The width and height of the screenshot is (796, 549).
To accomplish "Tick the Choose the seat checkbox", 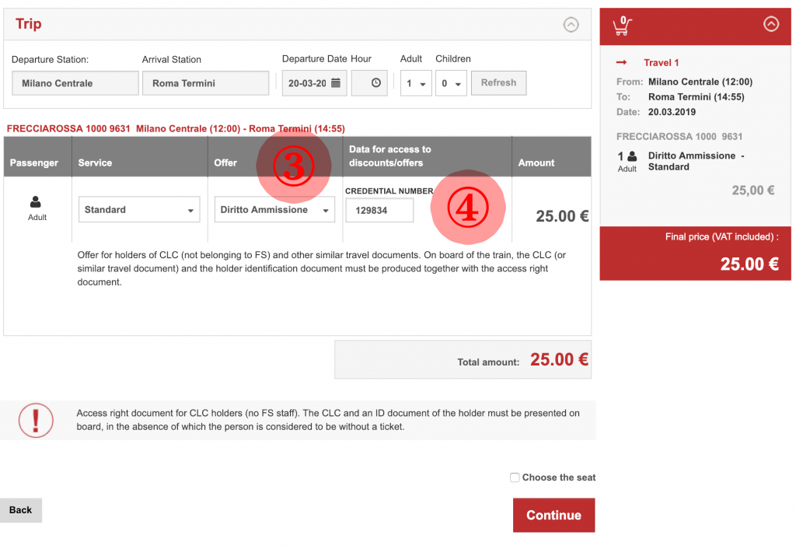I will pos(515,477).
